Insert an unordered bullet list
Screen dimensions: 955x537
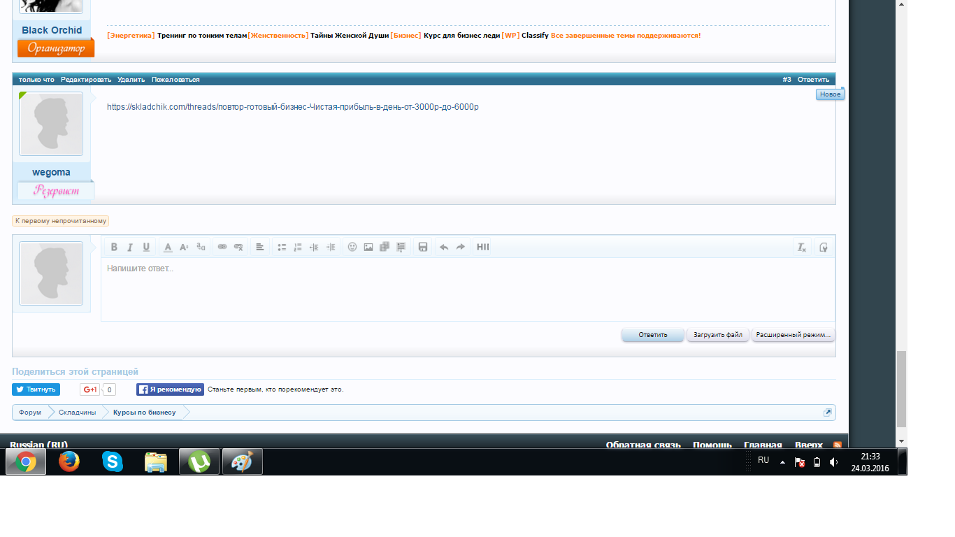[x=282, y=247]
